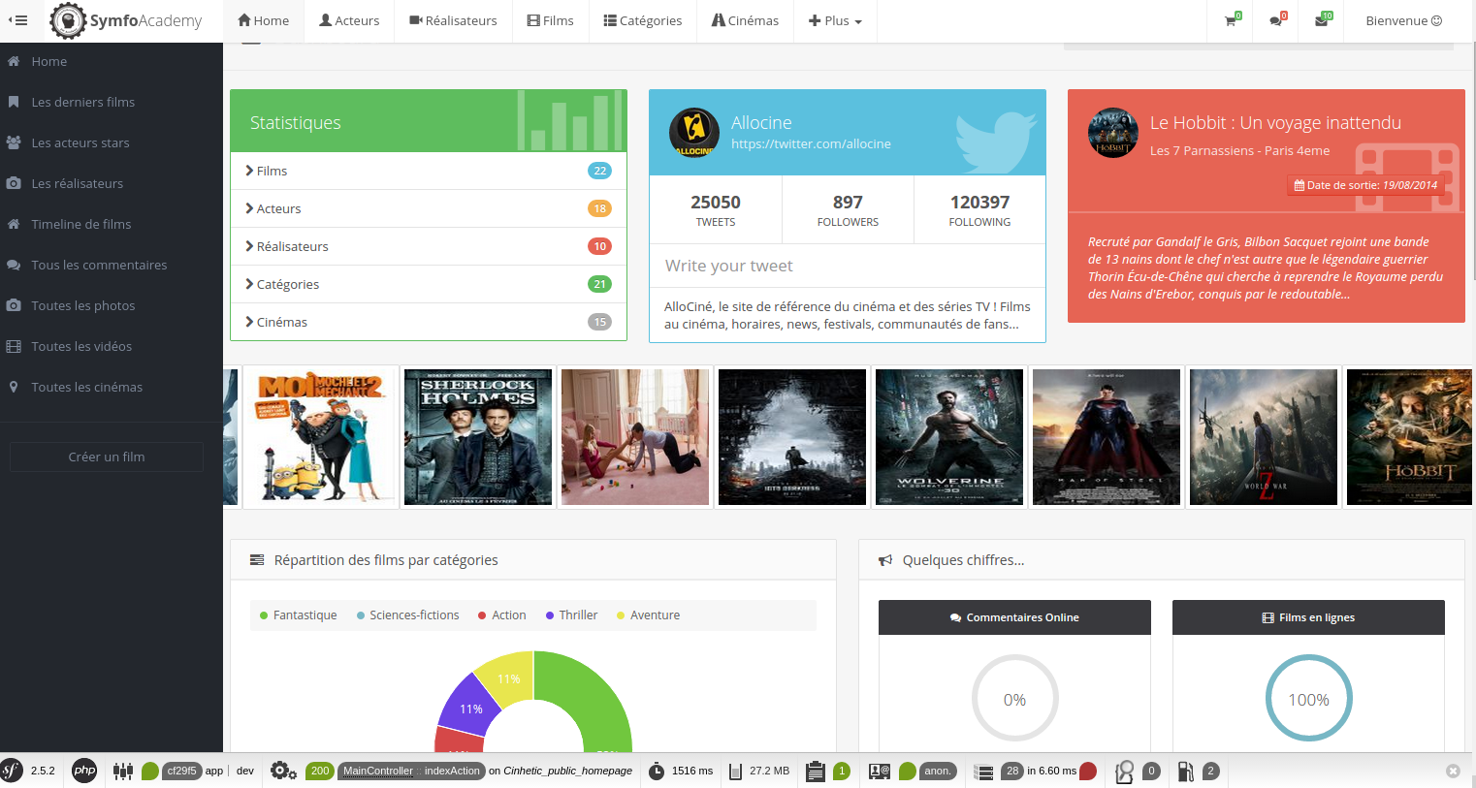1476x788 pixels.
Task: Toggle Fantastique legend item in chart
Action: (x=299, y=615)
